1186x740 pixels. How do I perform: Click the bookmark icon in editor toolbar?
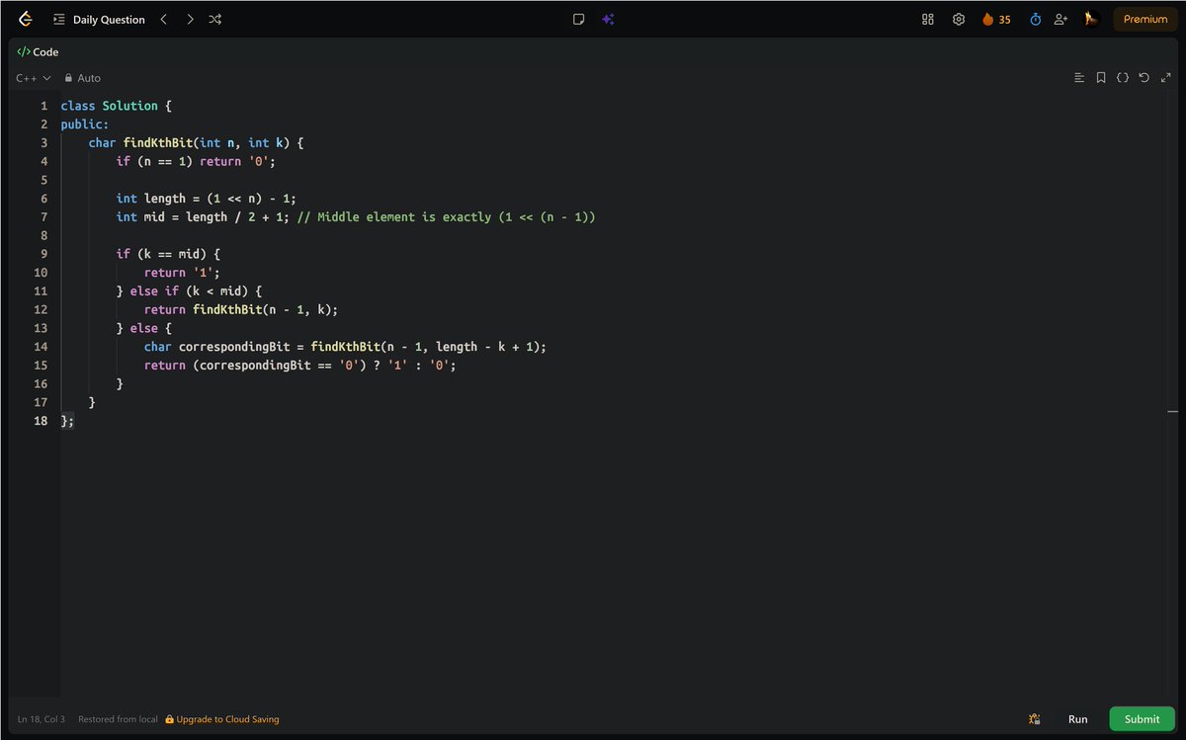click(x=1101, y=78)
